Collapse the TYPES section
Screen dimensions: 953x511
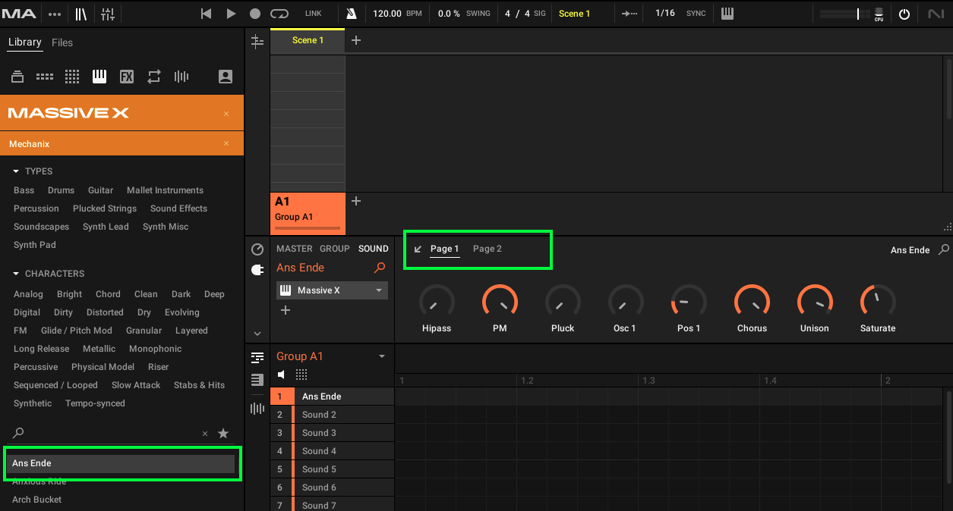point(16,171)
